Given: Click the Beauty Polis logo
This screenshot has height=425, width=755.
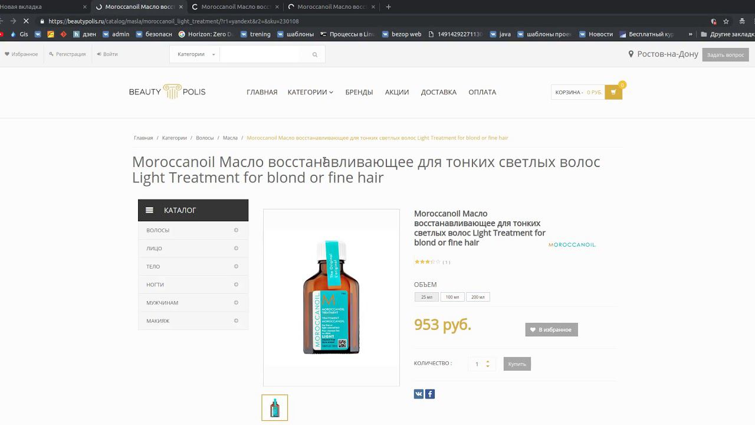Looking at the screenshot, I should coord(168,91).
